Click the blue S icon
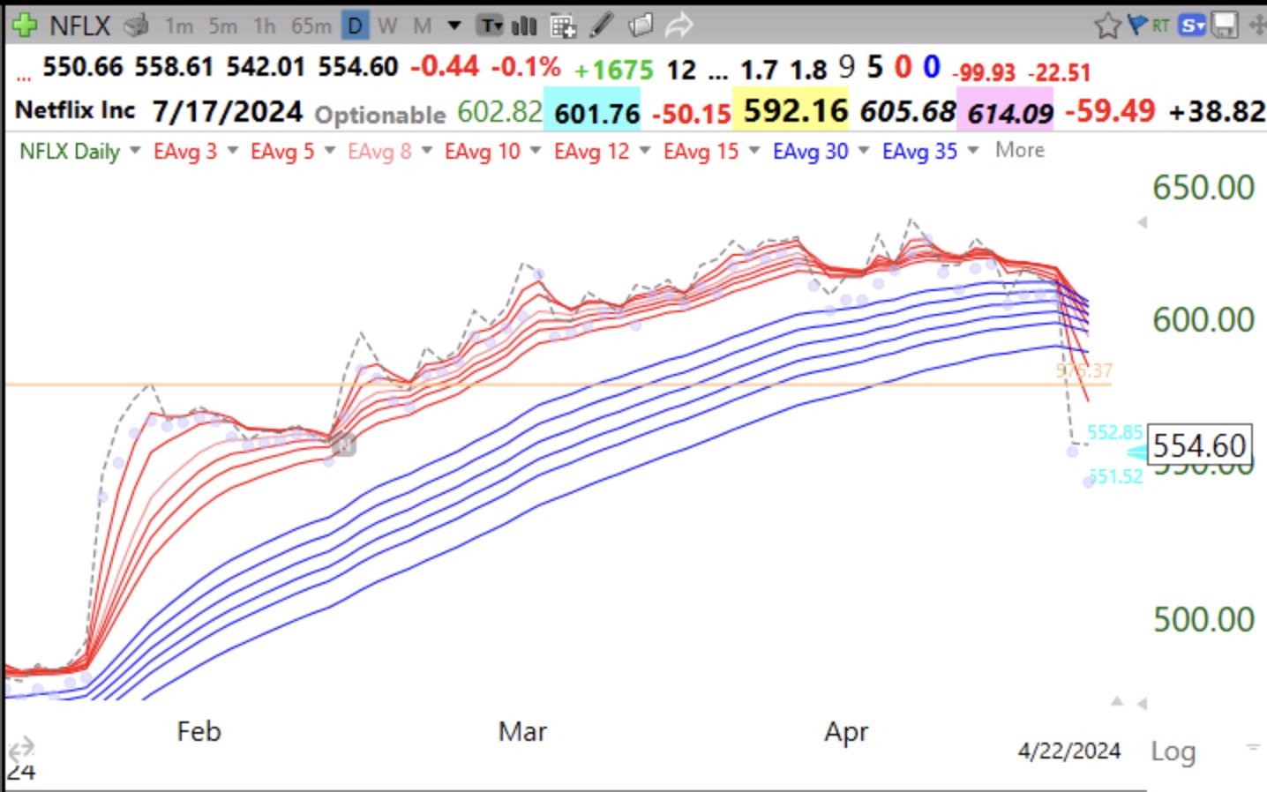Screen dimensions: 1267x792 [x=1192, y=26]
